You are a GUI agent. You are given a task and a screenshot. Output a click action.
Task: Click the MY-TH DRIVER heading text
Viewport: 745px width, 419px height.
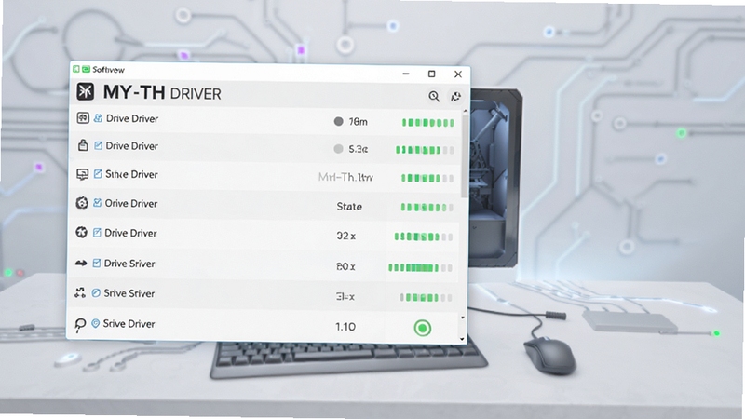tap(162, 92)
